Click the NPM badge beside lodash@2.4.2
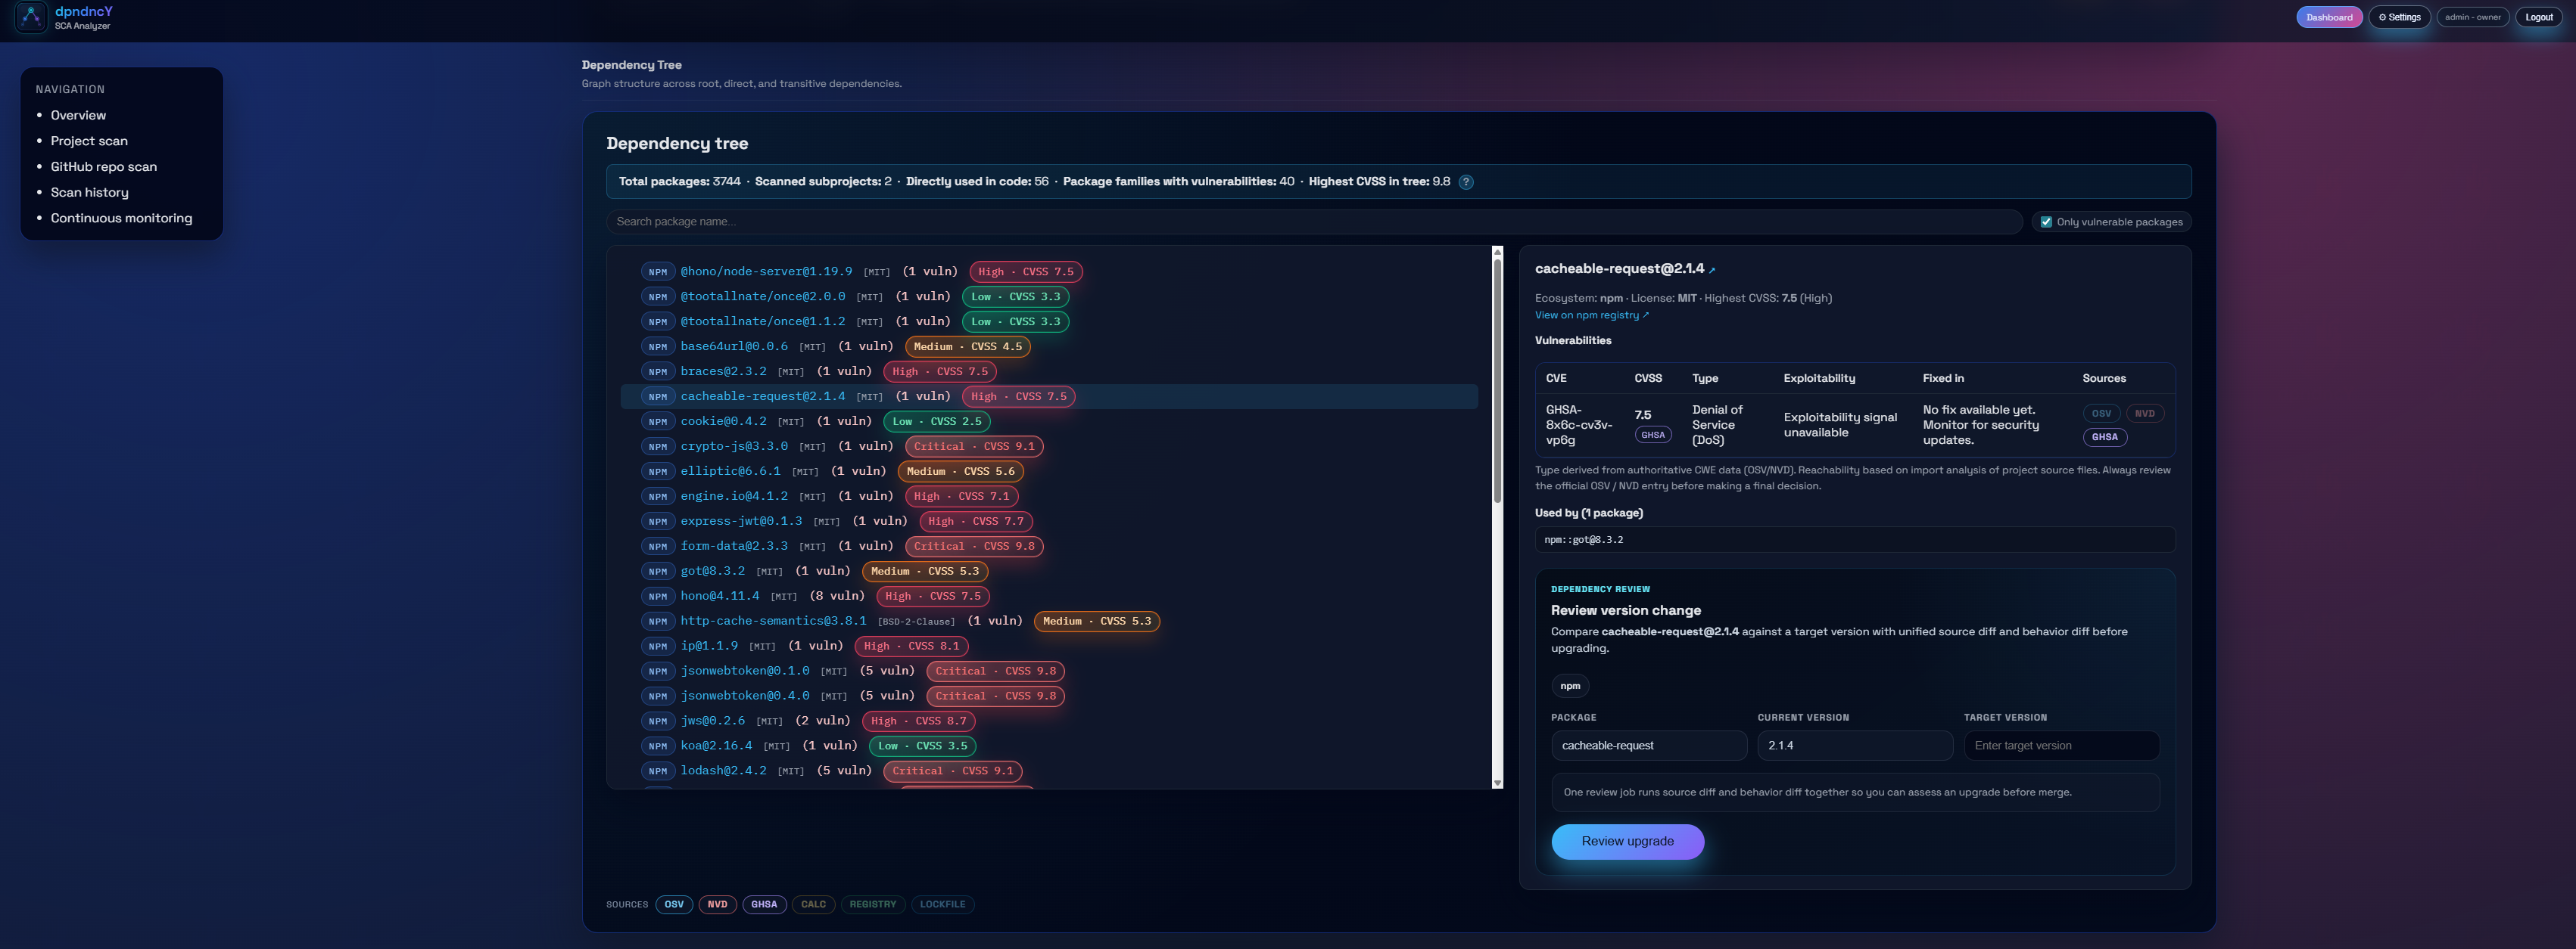Viewport: 2576px width, 949px height. click(657, 771)
